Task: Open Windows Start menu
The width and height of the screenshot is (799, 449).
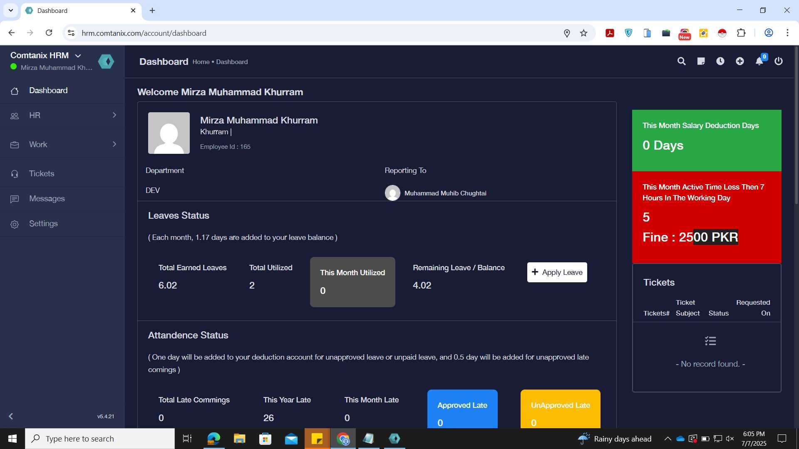Action: (x=12, y=439)
